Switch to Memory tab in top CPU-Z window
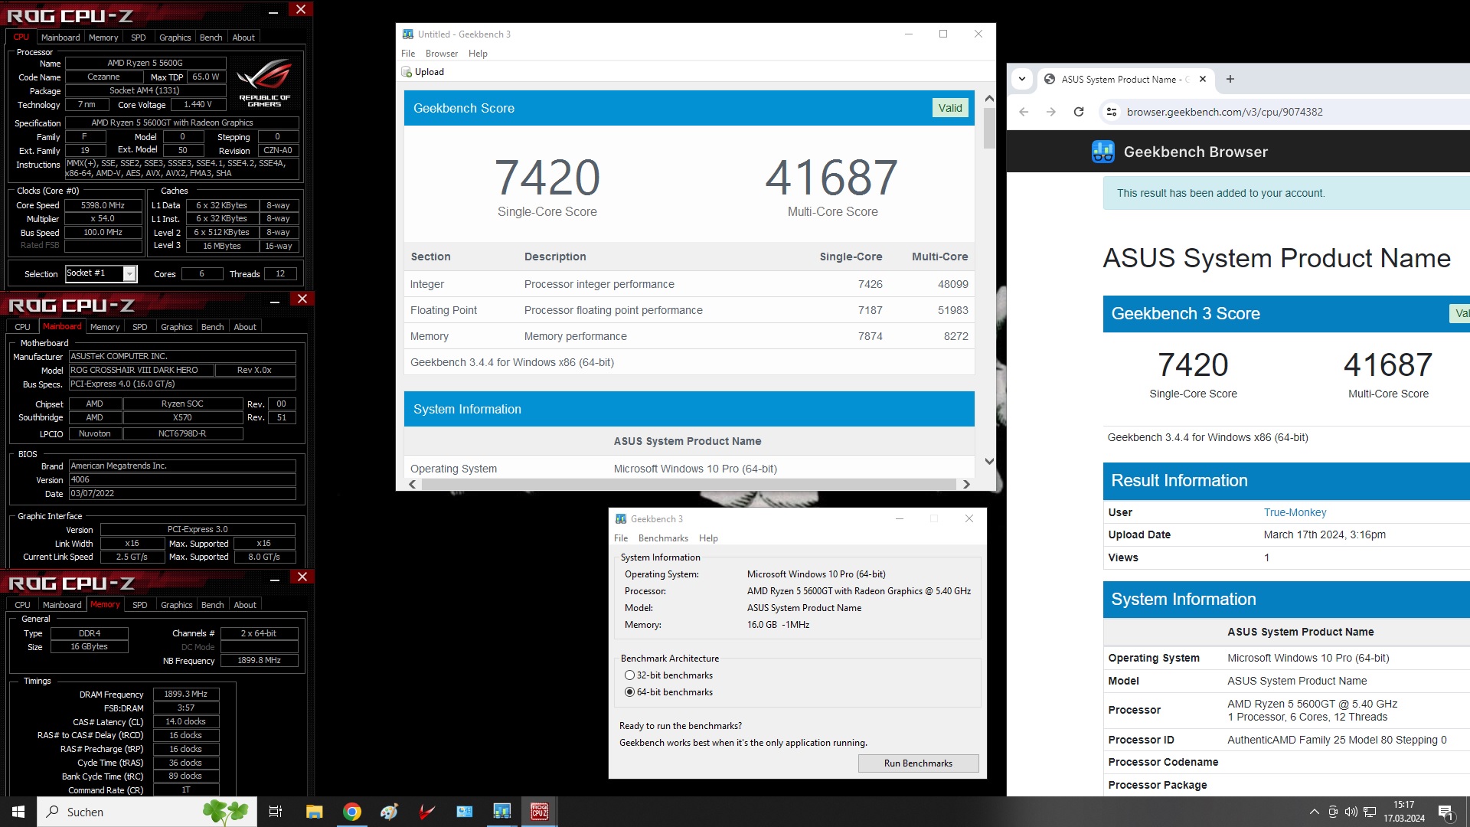The width and height of the screenshot is (1470, 827). tap(103, 38)
